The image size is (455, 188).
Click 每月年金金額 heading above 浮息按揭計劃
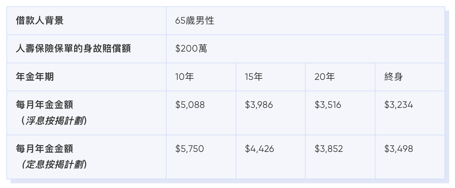[45, 105]
